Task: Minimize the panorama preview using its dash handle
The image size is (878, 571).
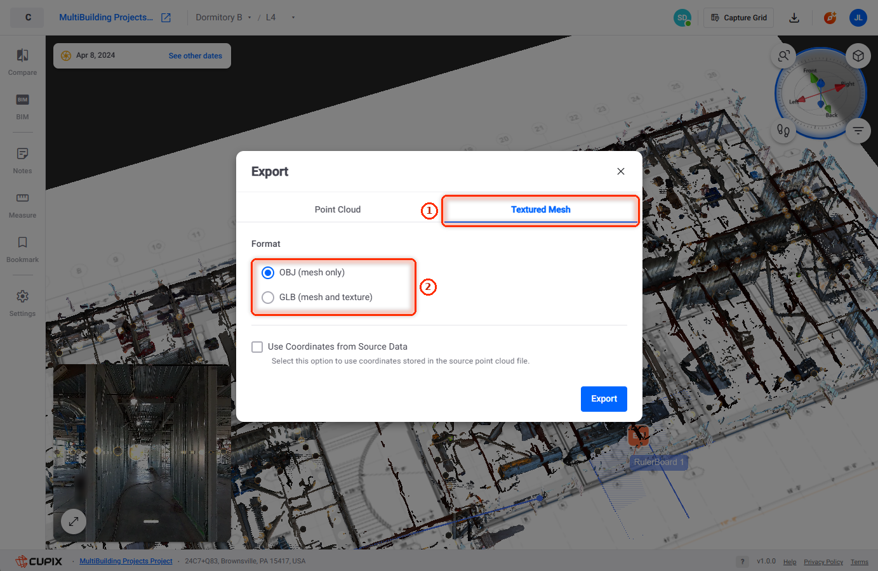Action: 151,522
